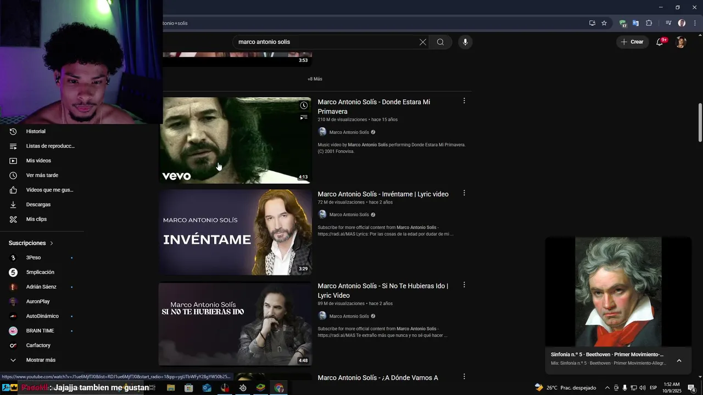Bookmark page with star icon
The image size is (703, 395).
(x=604, y=23)
